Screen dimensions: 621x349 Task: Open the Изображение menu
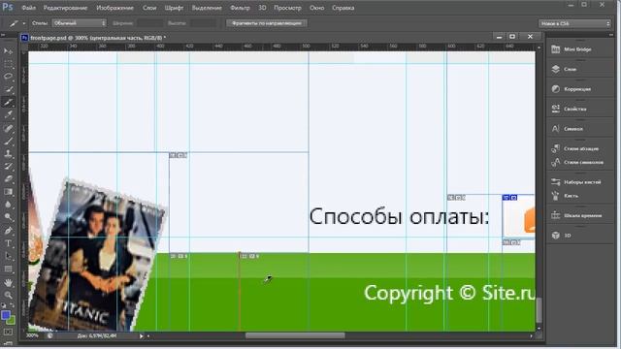(x=115, y=8)
